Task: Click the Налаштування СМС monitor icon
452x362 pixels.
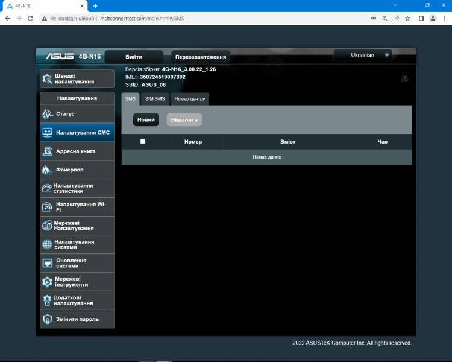Action: coord(47,133)
